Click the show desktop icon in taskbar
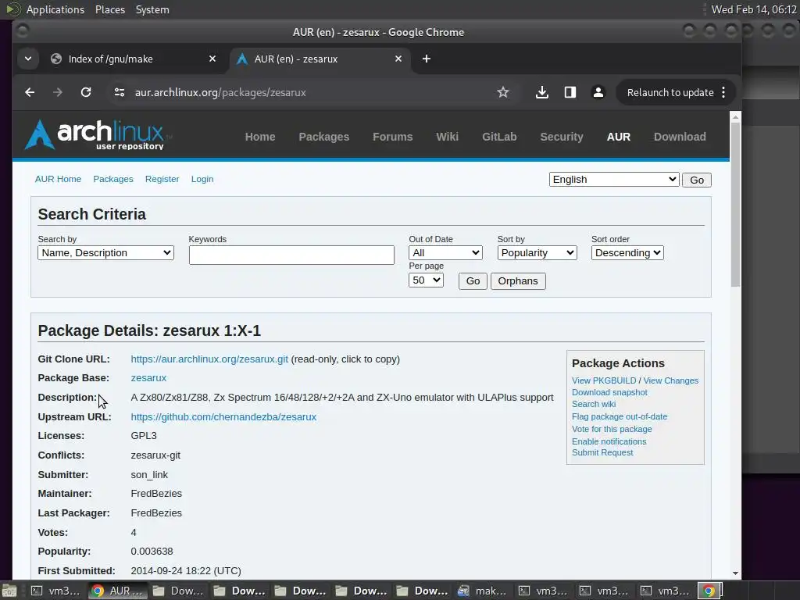The width and height of the screenshot is (800, 600). click(9, 591)
